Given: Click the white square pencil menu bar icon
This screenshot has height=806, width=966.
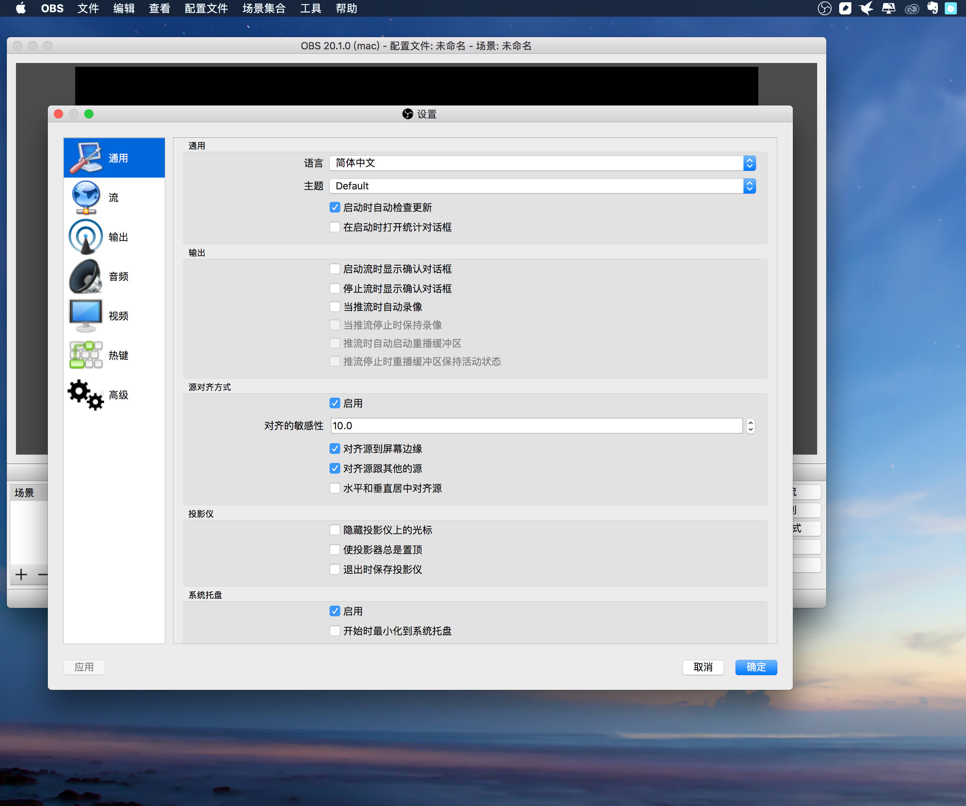Looking at the screenshot, I should point(846,8).
